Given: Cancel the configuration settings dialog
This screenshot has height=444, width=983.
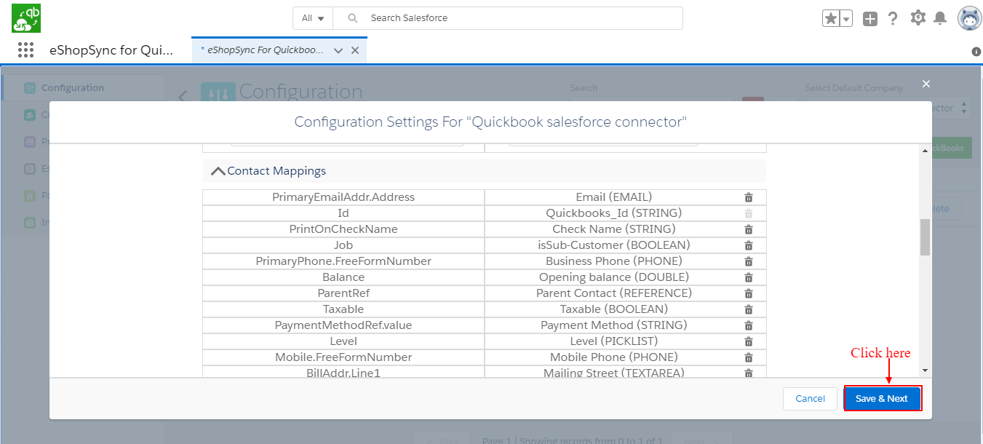Looking at the screenshot, I should tap(810, 398).
